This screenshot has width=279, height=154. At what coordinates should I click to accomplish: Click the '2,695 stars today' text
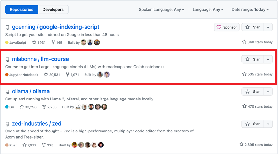(x=256, y=145)
